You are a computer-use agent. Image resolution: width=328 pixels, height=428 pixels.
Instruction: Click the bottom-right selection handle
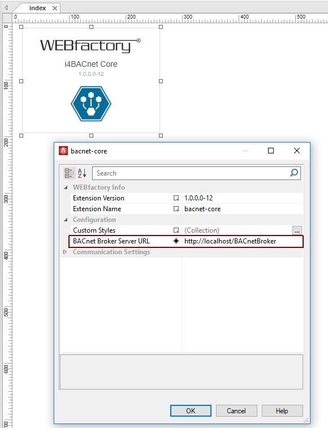click(x=161, y=135)
